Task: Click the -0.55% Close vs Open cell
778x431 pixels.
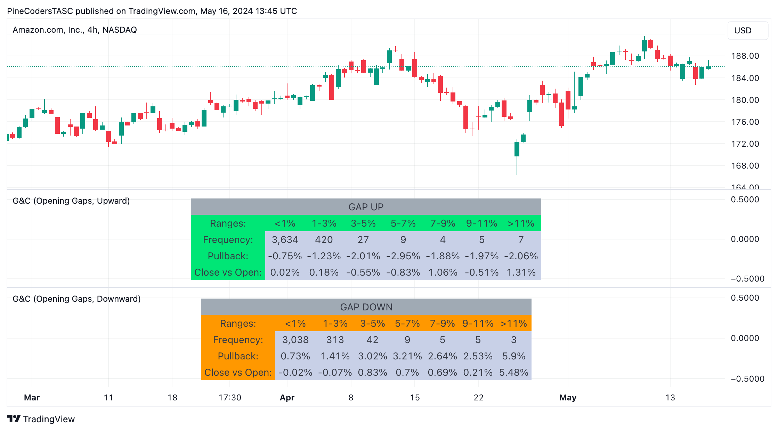Action: [x=363, y=272]
